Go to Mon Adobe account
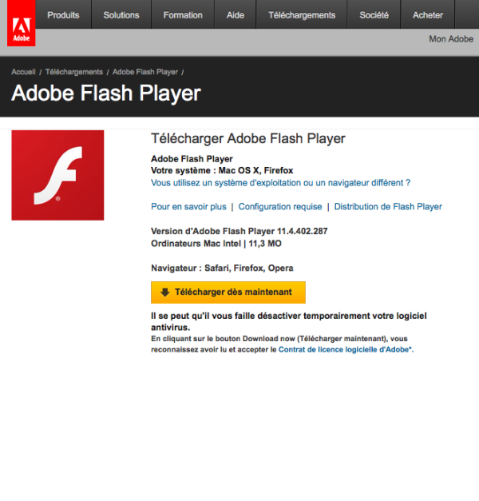 450,39
